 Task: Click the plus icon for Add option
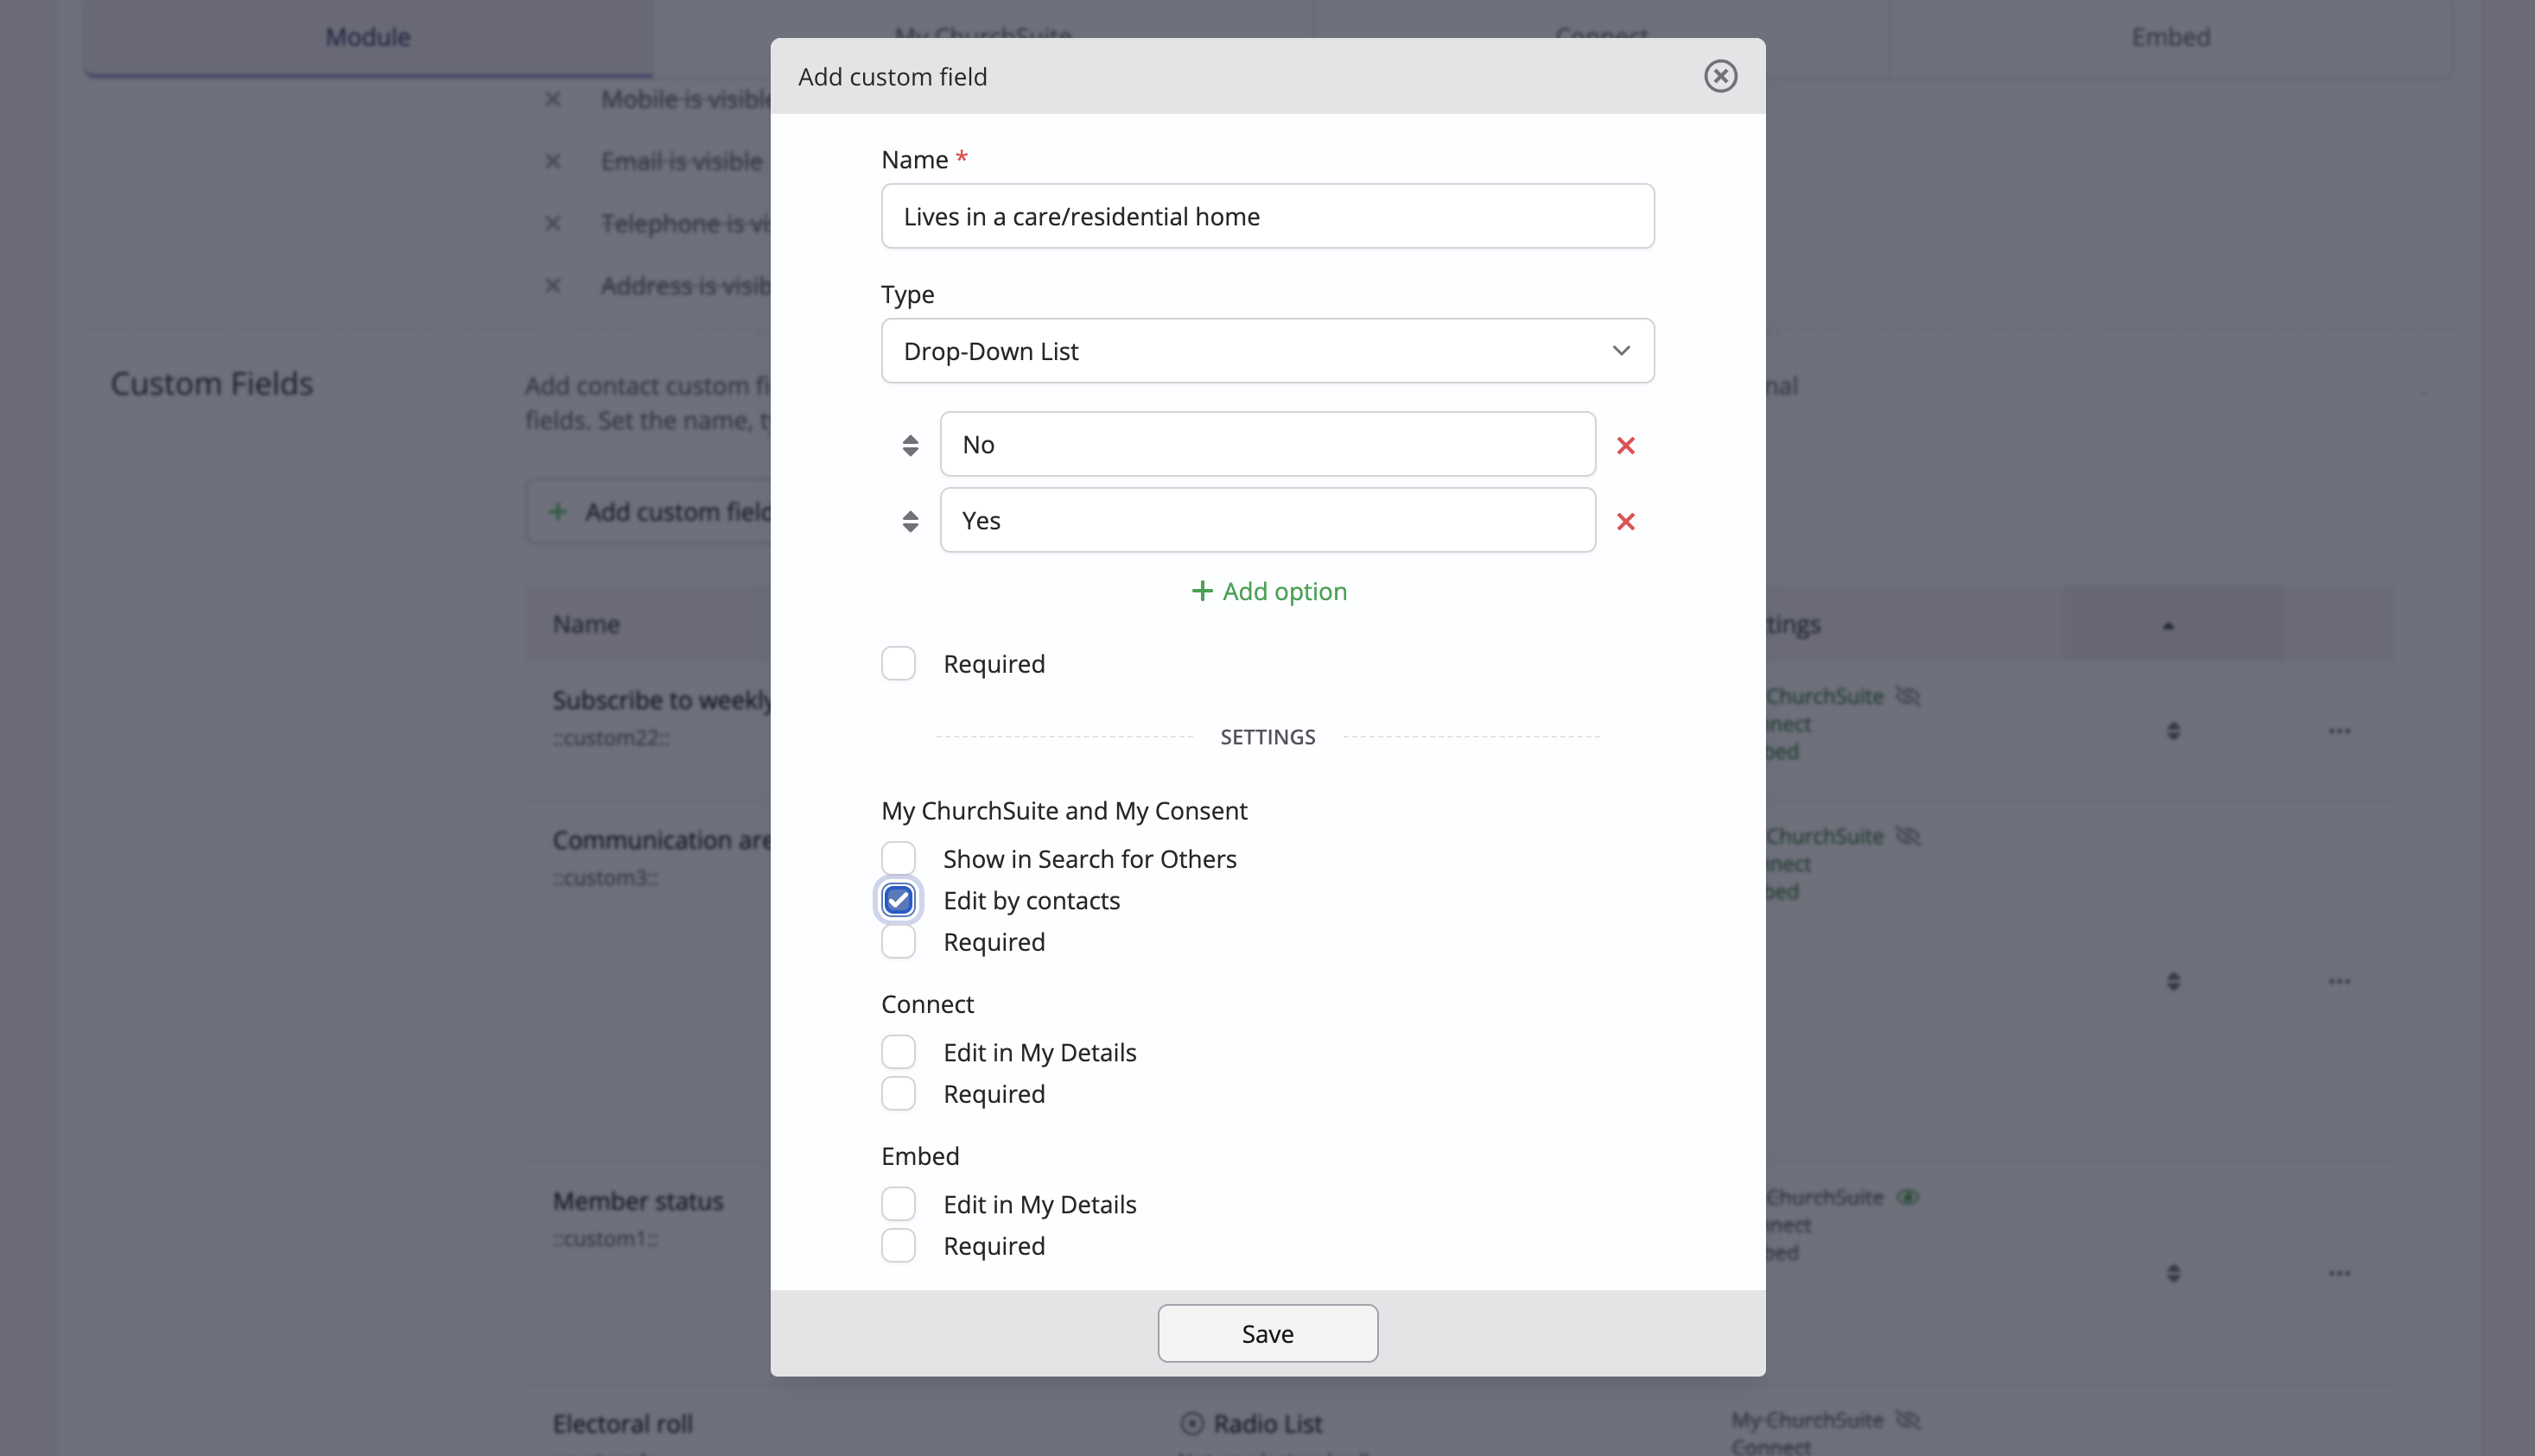pyautogui.click(x=1202, y=591)
